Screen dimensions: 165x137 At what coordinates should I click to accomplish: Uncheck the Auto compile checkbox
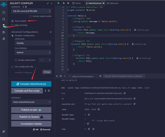[x=12, y=21]
